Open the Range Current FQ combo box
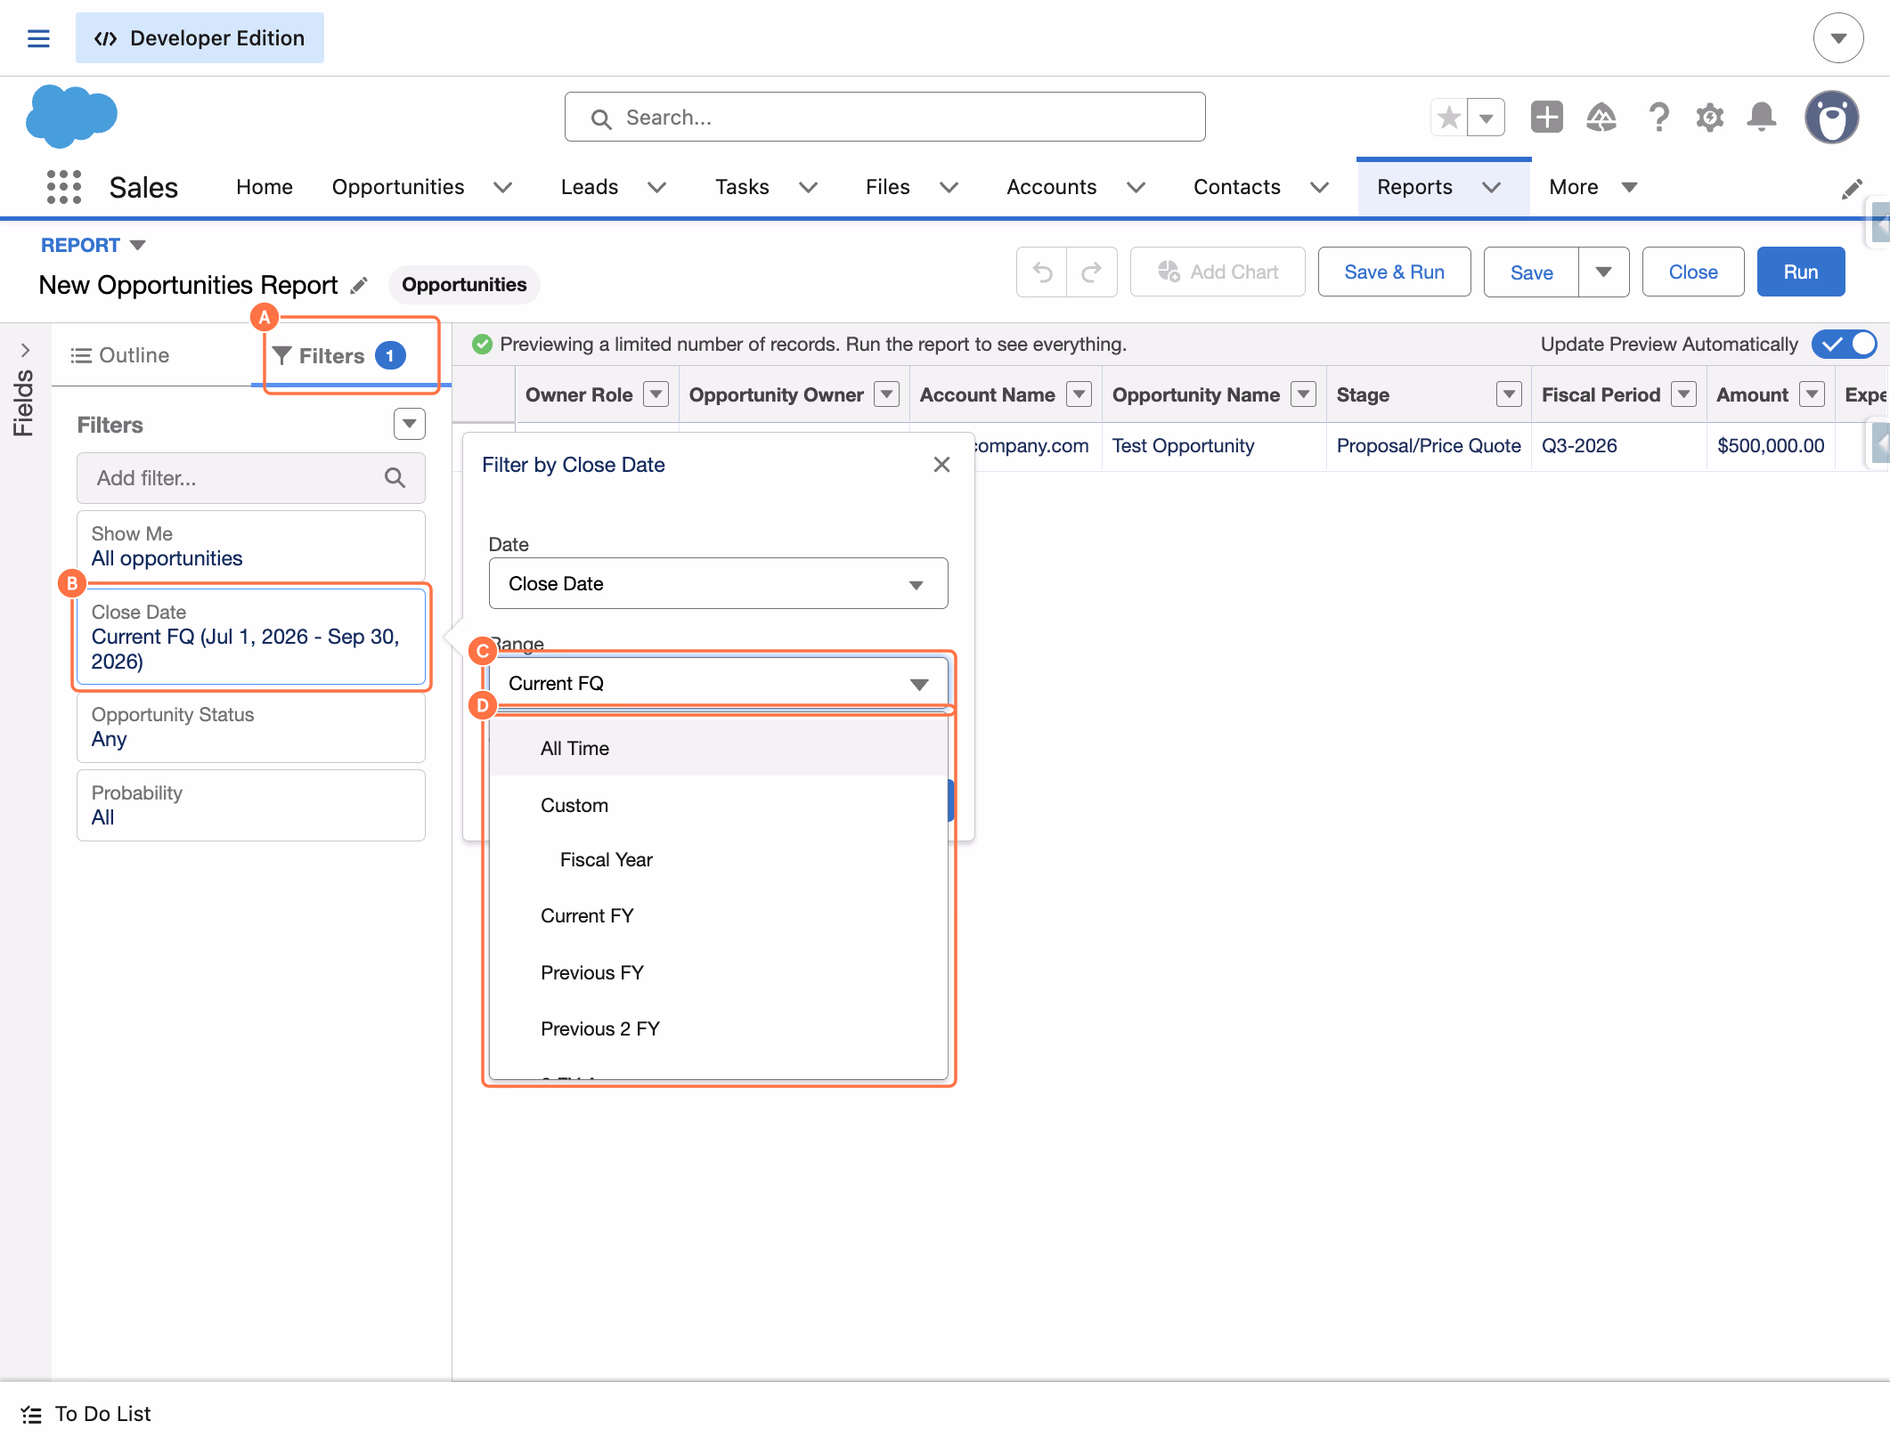Viewport: 1890px width, 1446px height. 718,683
